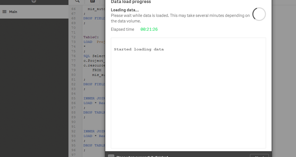Click line number 91 in the gutter
This screenshot has height=157, width=296.
point(73,127)
